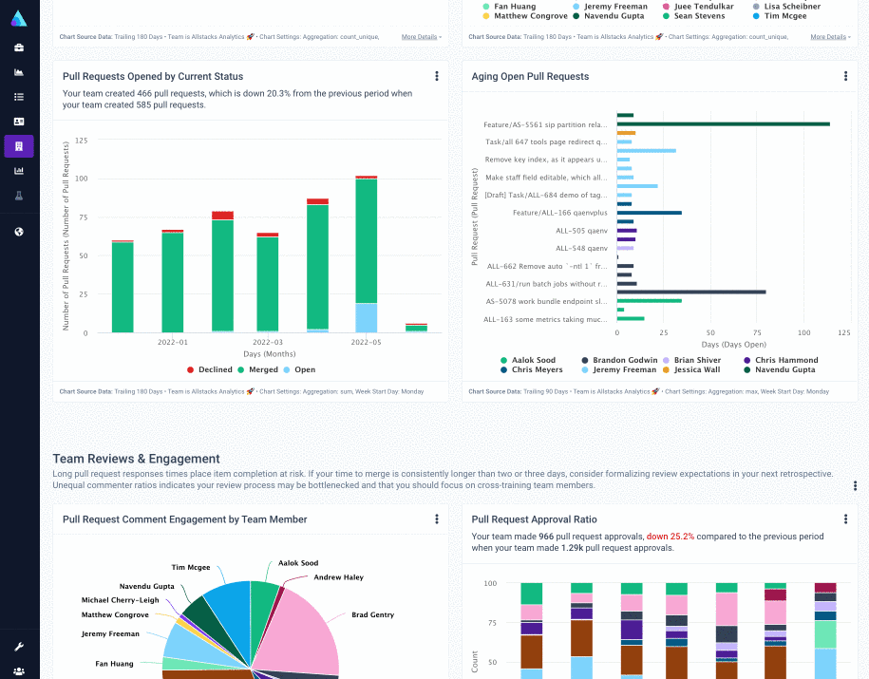Click 'Aging Open Pull Requests' title
The height and width of the screenshot is (679, 869).
[x=530, y=77]
